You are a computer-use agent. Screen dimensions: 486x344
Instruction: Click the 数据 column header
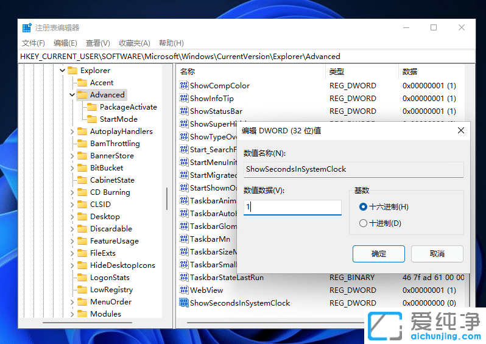pos(431,72)
